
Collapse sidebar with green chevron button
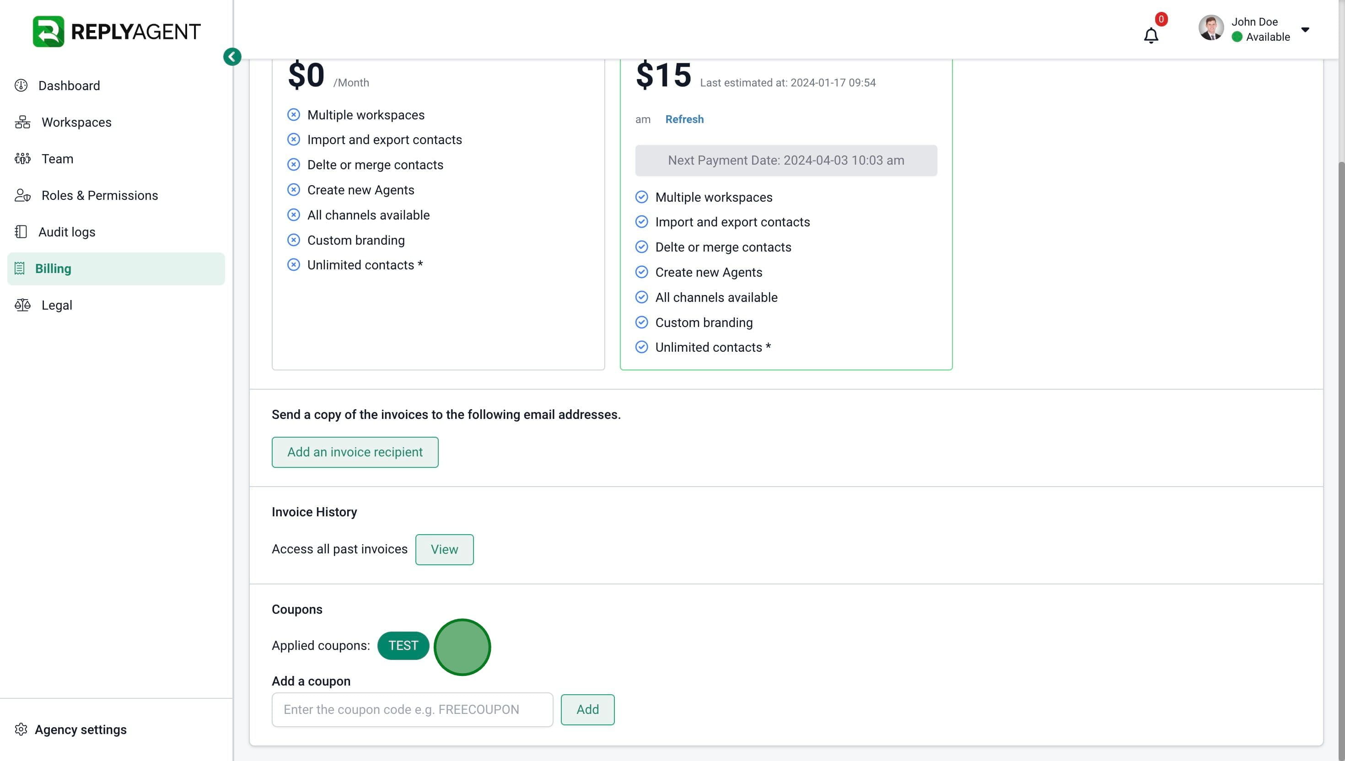click(x=232, y=56)
